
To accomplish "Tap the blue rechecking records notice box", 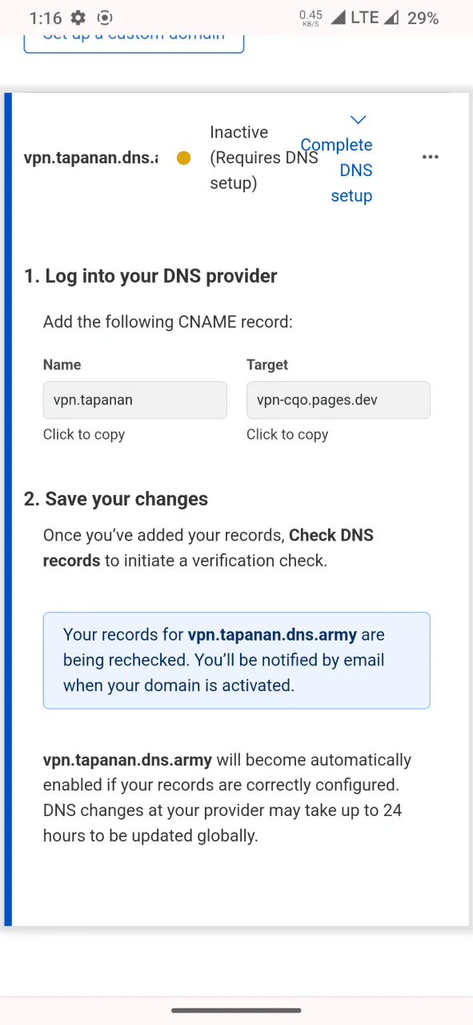I will click(237, 661).
